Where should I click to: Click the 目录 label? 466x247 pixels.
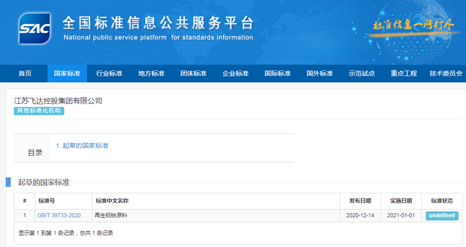[35, 153]
